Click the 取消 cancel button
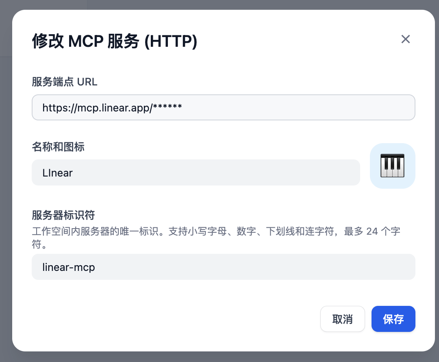The height and width of the screenshot is (362, 439). [x=342, y=319]
